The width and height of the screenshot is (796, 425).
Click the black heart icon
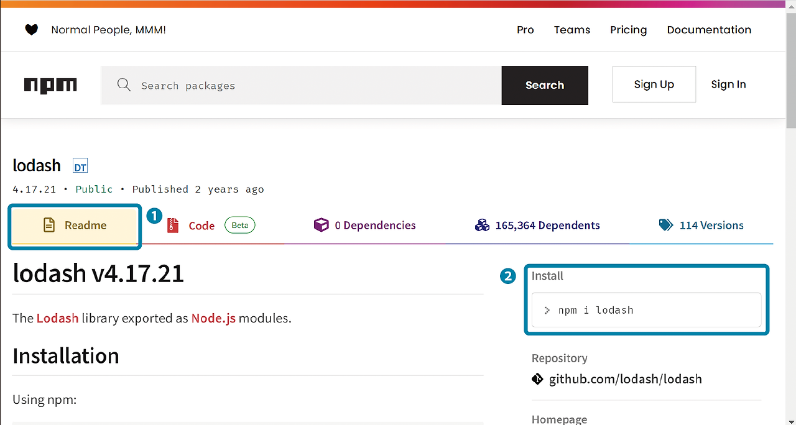point(31,29)
